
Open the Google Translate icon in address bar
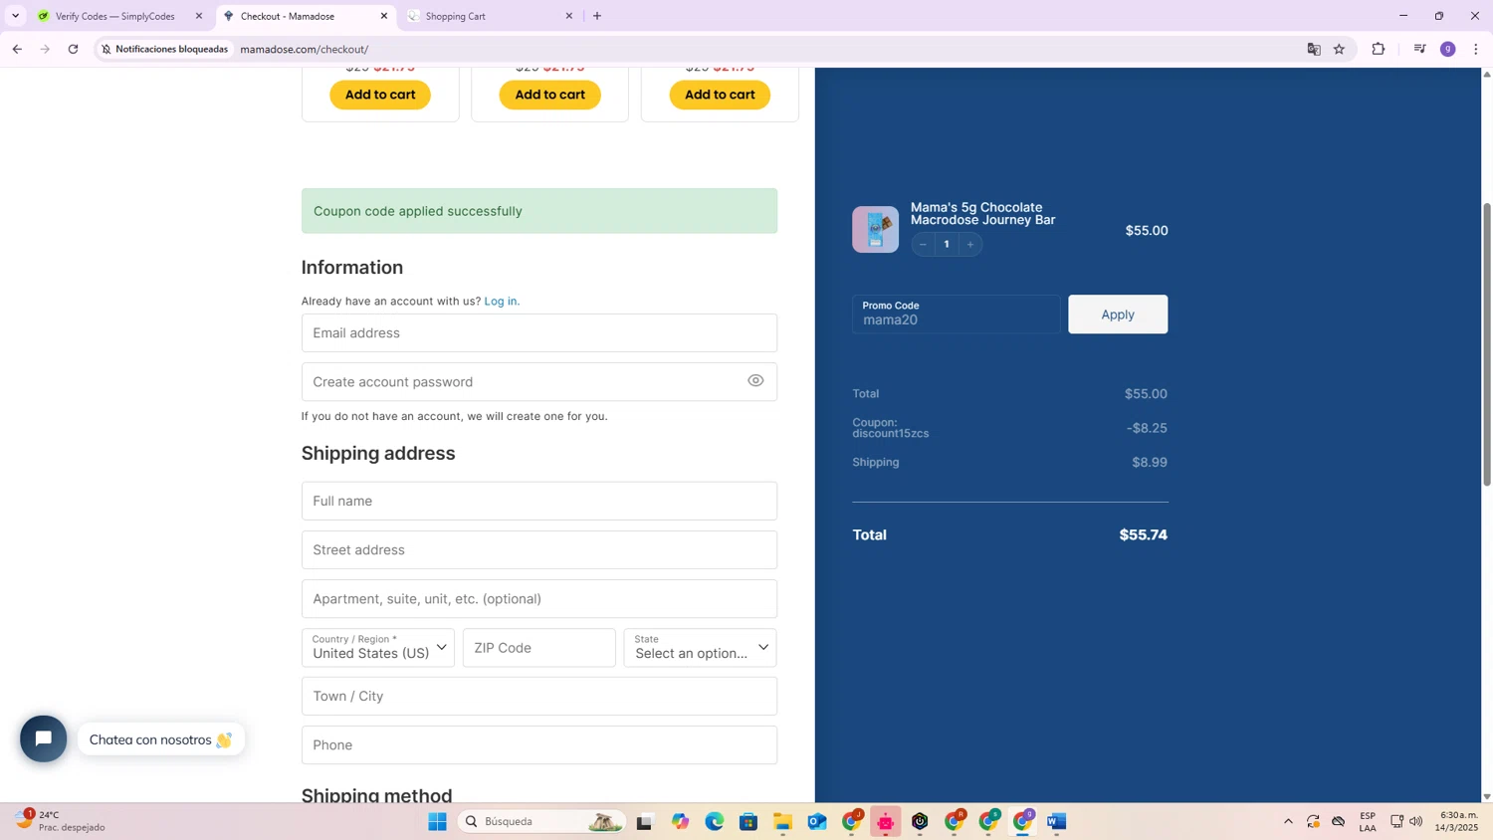tap(1314, 49)
